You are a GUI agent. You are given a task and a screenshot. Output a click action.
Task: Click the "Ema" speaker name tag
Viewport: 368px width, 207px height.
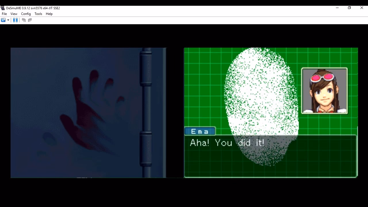[200, 131]
